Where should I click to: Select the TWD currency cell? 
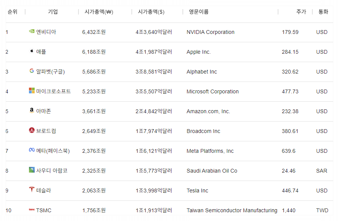[322, 210]
